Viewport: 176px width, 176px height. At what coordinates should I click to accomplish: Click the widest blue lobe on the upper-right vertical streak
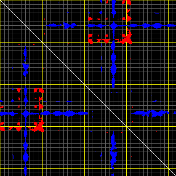113,69
